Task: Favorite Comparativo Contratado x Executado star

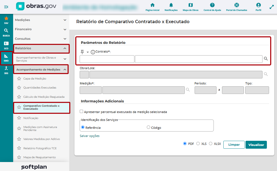Action: pos(19,107)
